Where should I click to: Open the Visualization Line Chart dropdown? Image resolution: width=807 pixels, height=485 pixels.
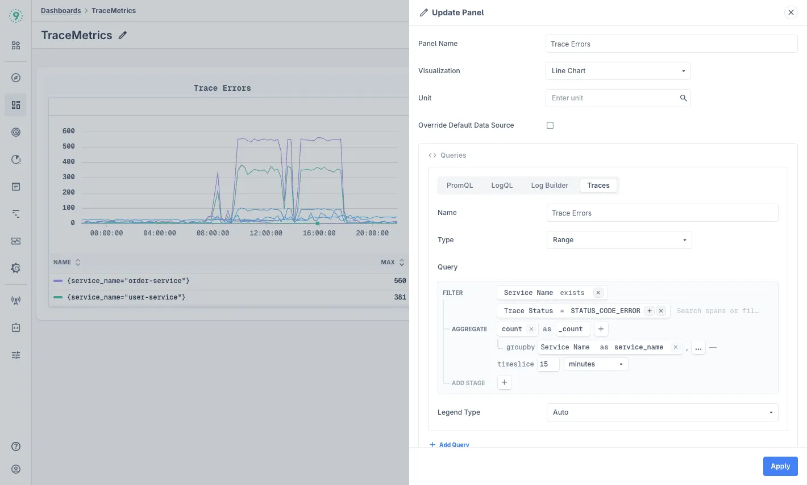(x=618, y=71)
